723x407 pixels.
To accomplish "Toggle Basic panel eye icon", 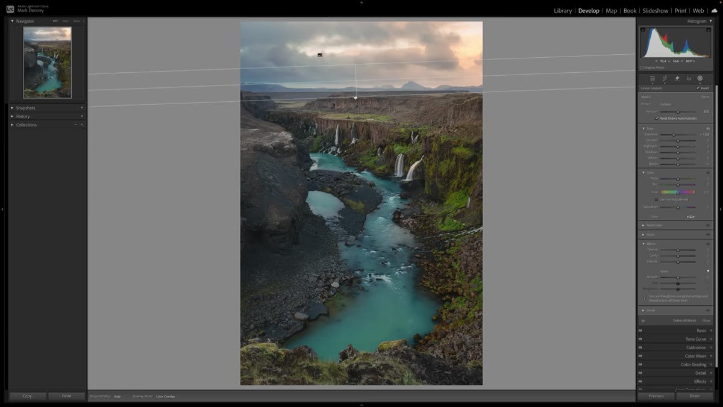I will [x=640, y=331].
